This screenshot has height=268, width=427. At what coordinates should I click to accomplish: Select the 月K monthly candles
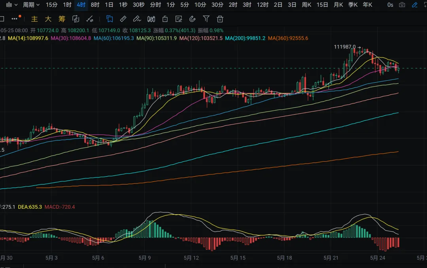338,5
